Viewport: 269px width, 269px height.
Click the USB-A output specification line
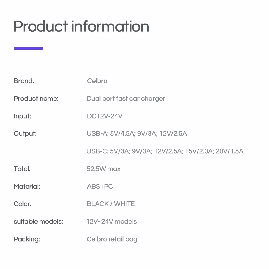[x=137, y=134]
